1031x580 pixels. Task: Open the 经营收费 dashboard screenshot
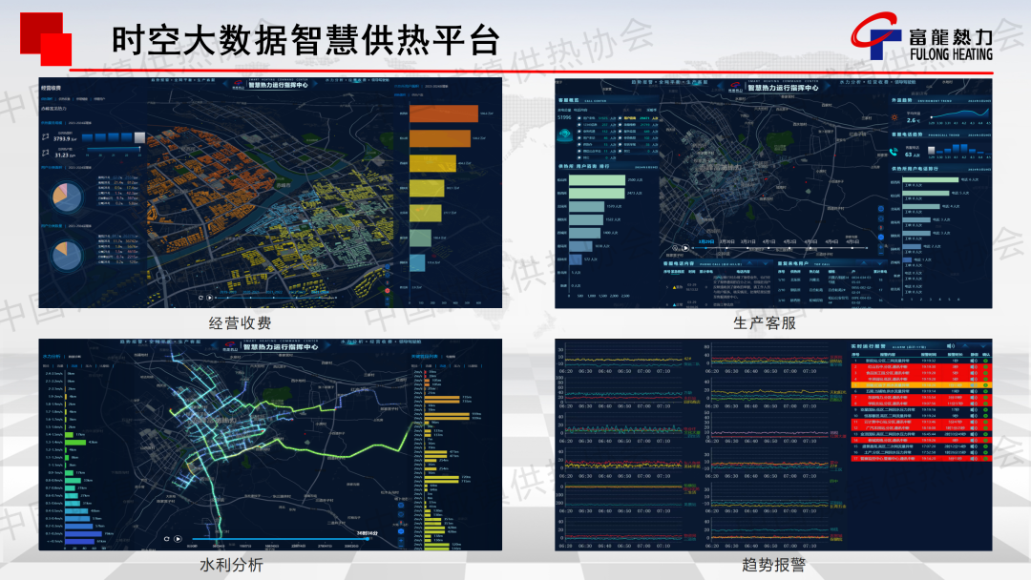click(x=269, y=192)
